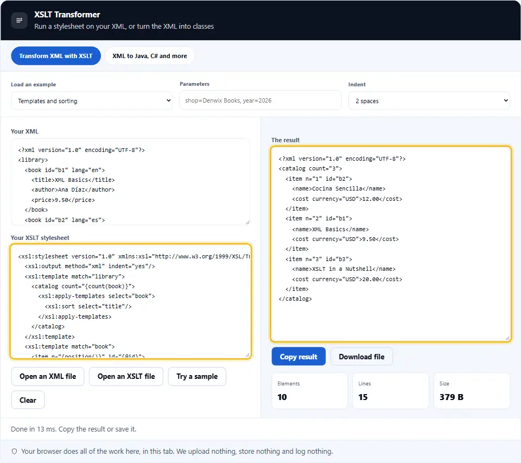Switch to Transform XML with XSLT tab
This screenshot has width=521, height=463.
[56, 56]
